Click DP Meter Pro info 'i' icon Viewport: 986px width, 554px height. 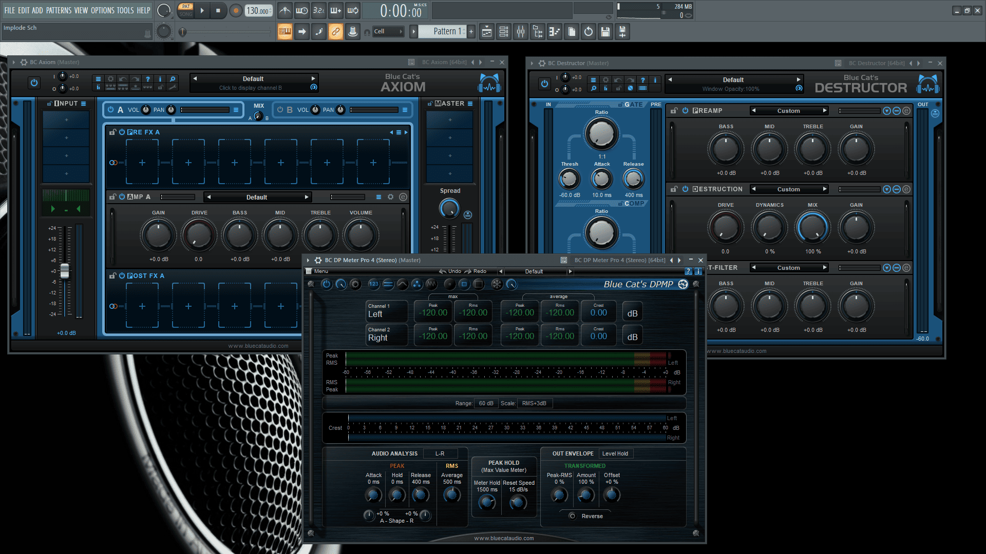[x=698, y=271]
